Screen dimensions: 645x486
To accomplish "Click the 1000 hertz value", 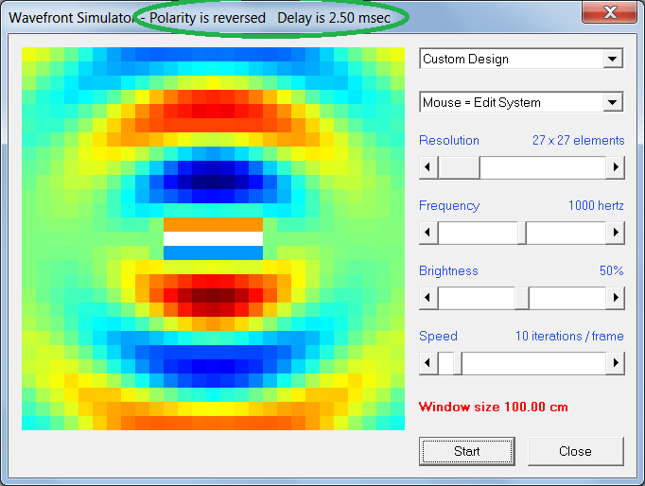I will pyautogui.click(x=596, y=205).
